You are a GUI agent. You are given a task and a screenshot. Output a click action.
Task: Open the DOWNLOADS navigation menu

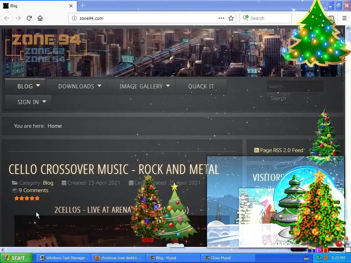(x=76, y=86)
